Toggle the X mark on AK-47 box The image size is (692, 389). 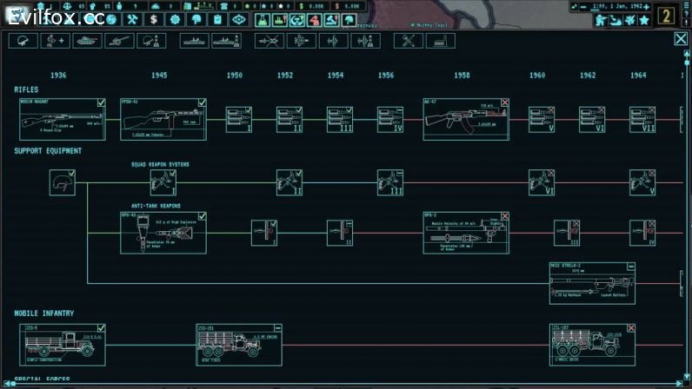(x=504, y=102)
